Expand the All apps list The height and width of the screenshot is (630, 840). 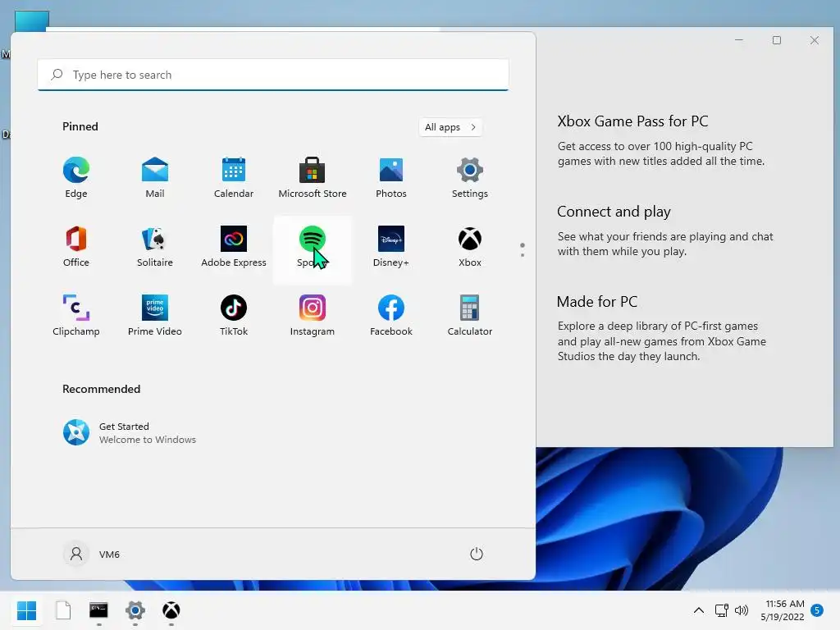450,127
